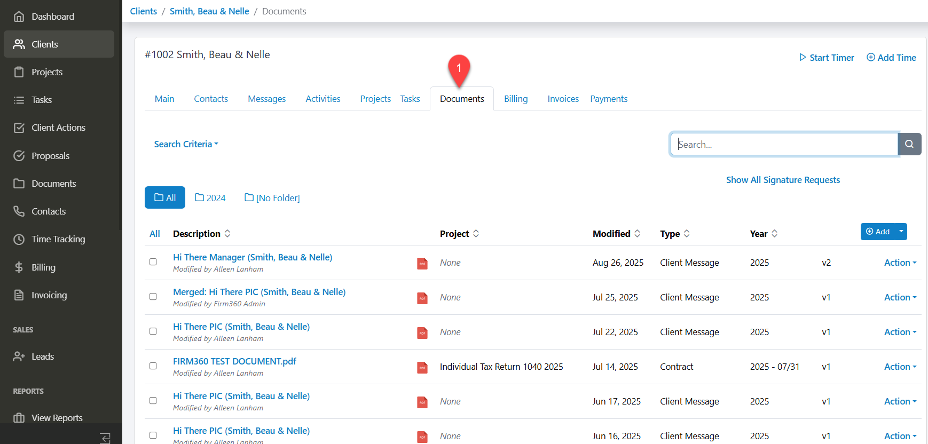Open Add button dropdown arrow
The image size is (928, 444).
[x=901, y=232]
